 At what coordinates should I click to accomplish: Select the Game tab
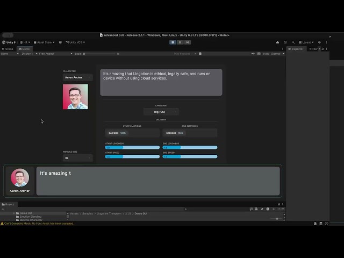coord(24,49)
